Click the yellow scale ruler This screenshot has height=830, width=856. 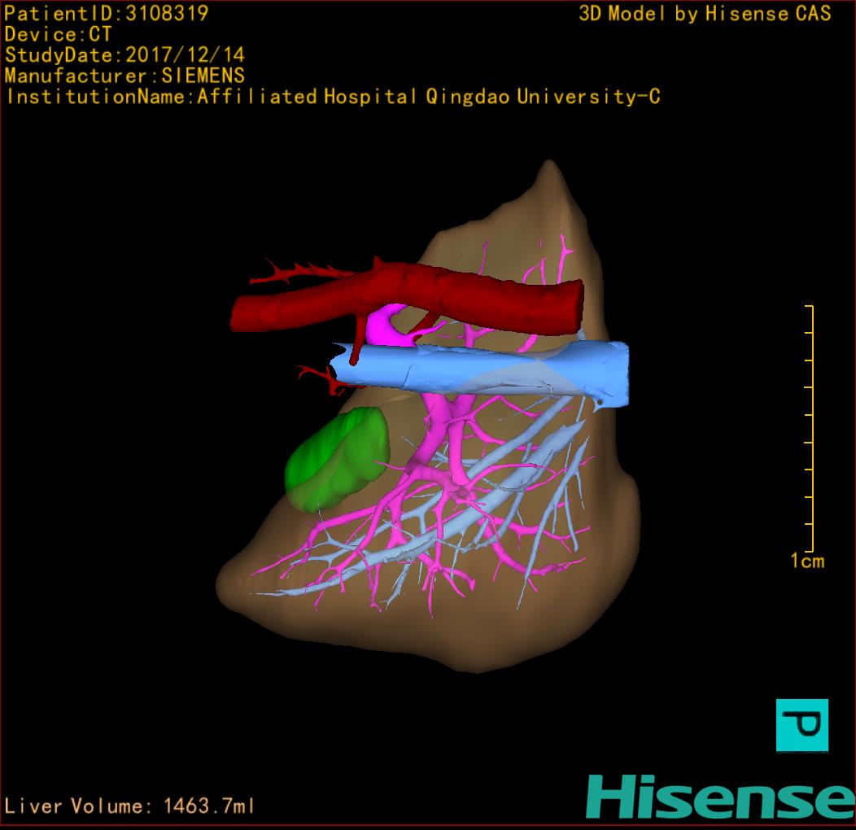coord(810,429)
